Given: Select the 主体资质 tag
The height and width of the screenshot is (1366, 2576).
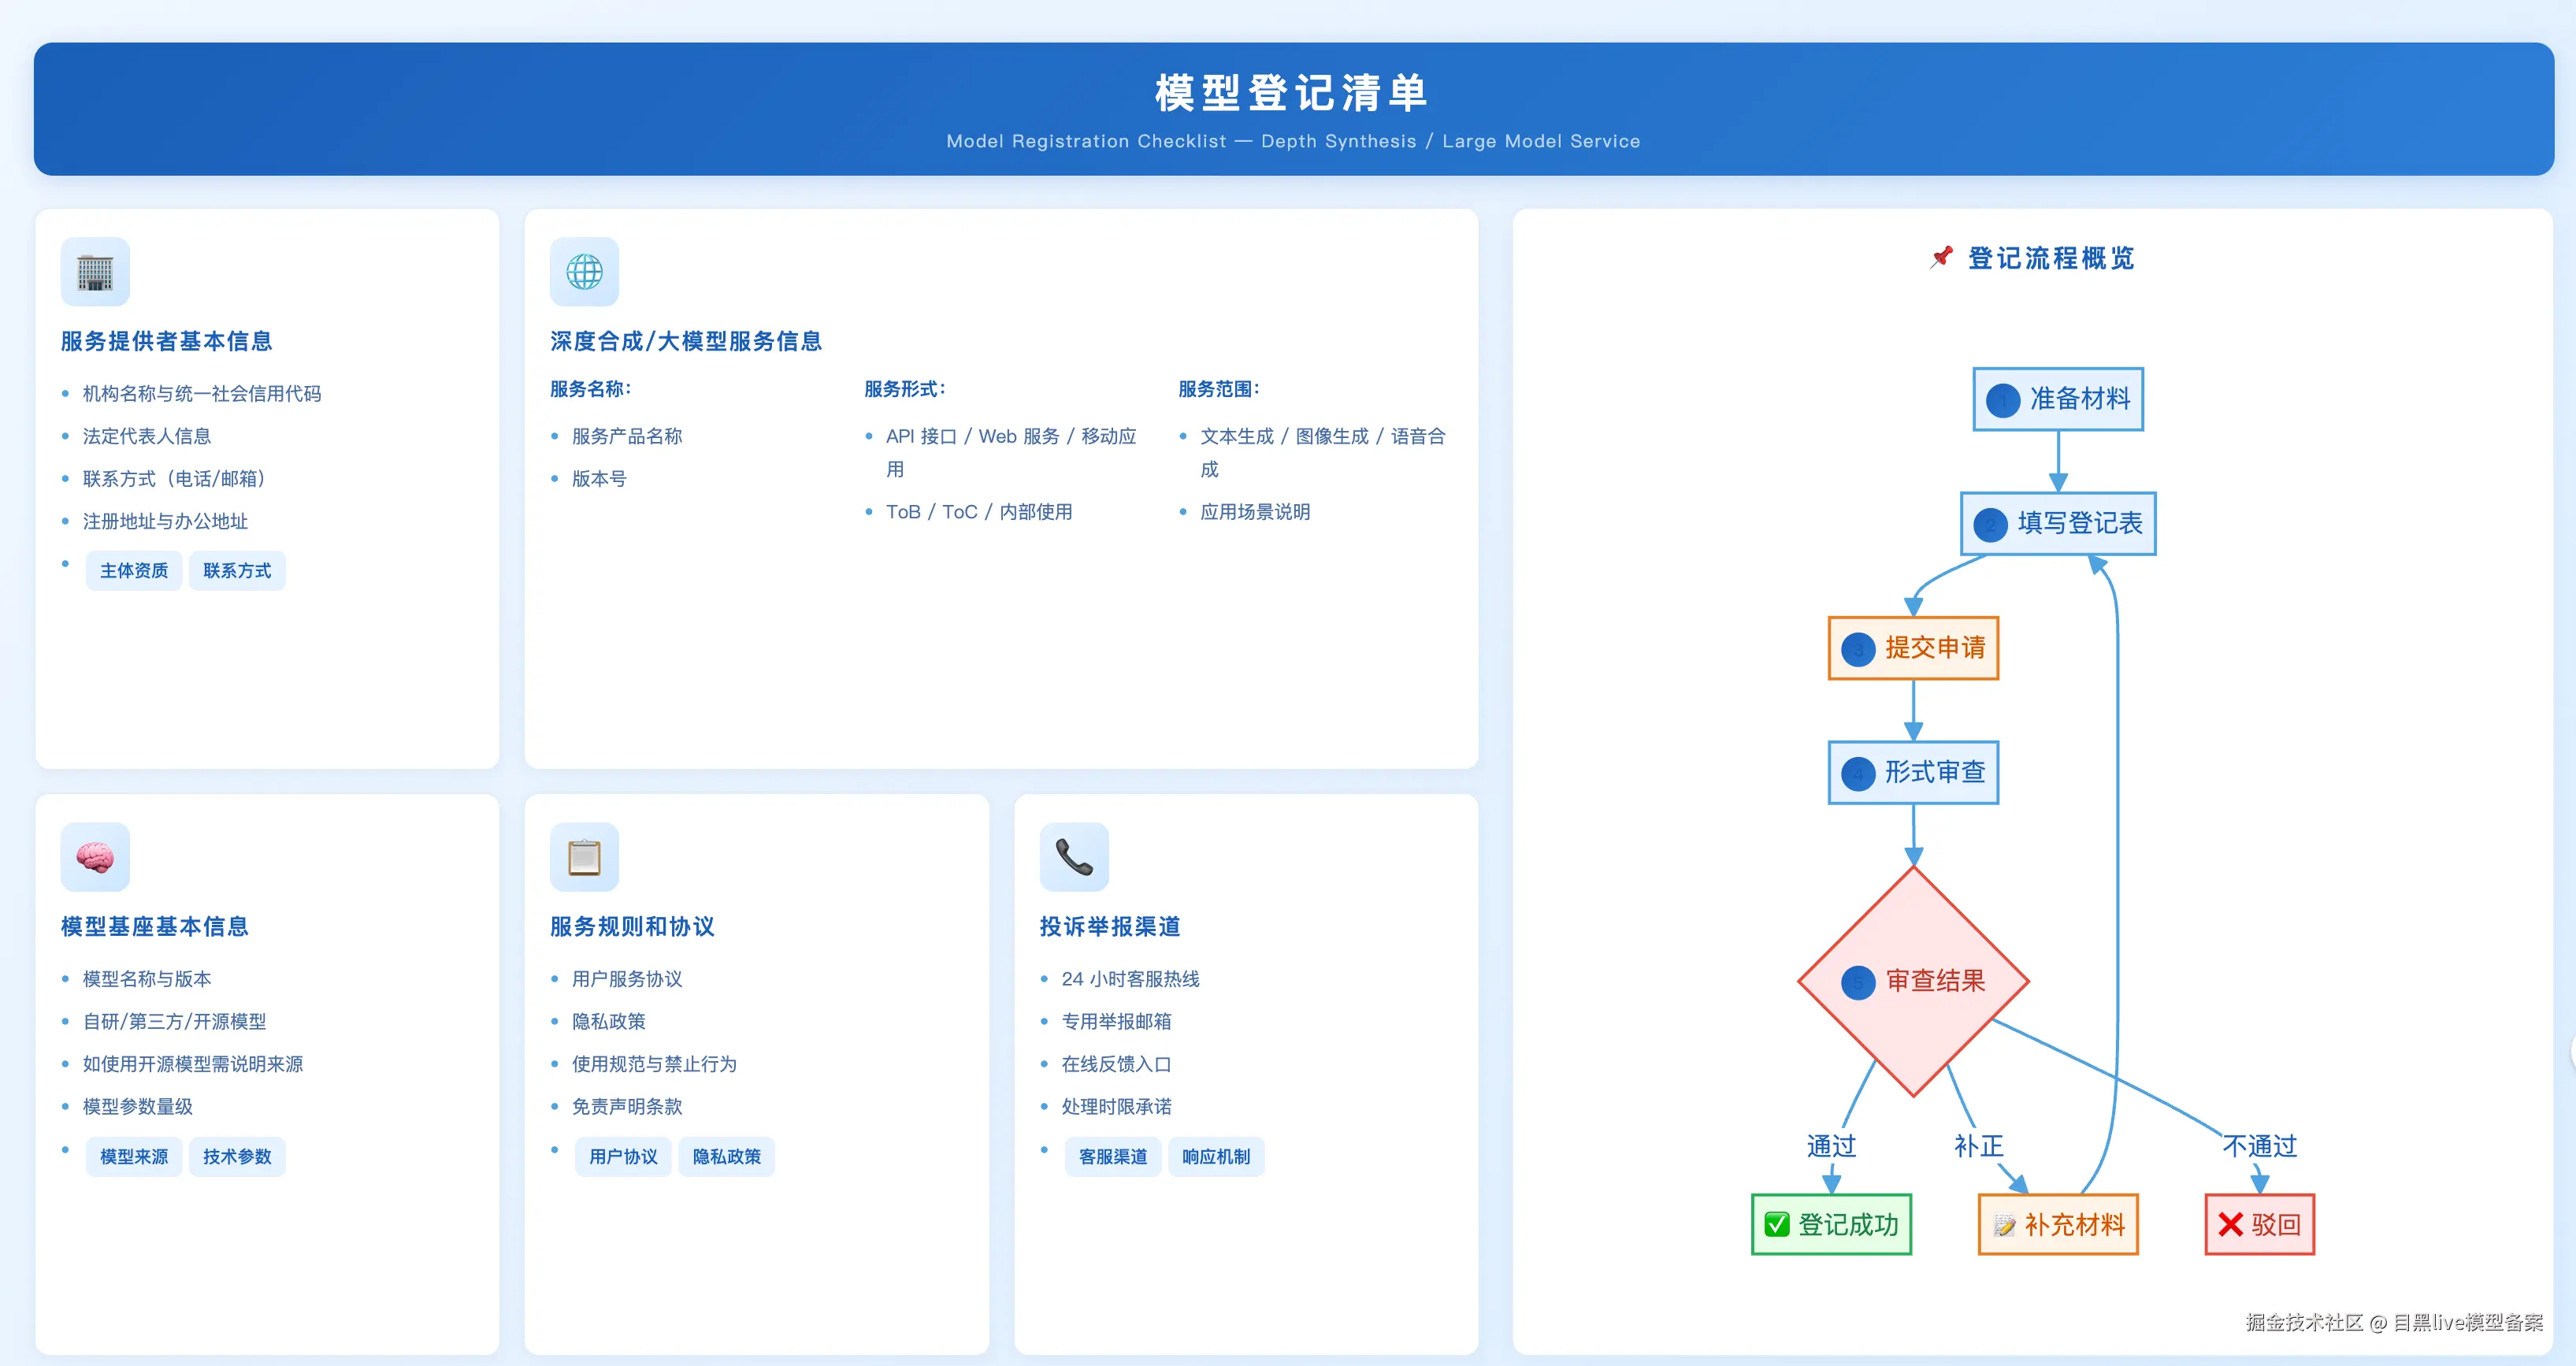Looking at the screenshot, I should [x=134, y=571].
